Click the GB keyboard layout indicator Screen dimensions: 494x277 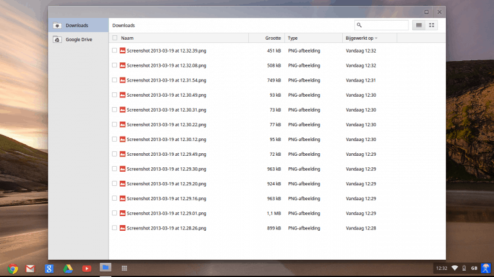click(x=474, y=268)
